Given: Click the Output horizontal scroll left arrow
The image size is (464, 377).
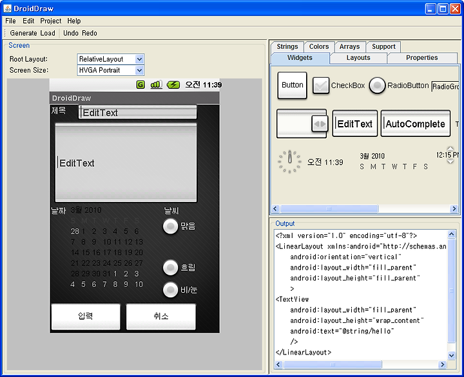Looking at the screenshot, I should [x=278, y=365].
